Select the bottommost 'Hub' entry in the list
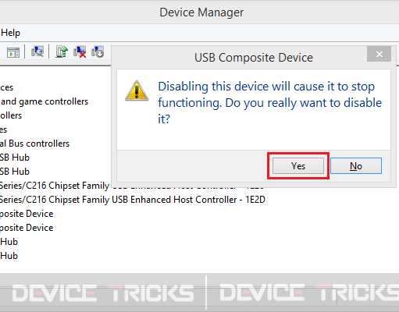Image resolution: width=399 pixels, height=312 pixels. (x=9, y=256)
